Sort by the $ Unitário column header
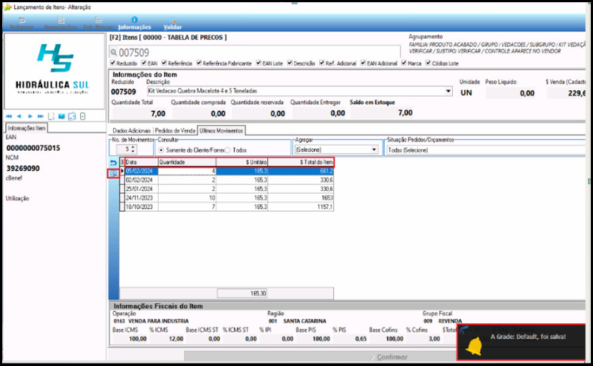This screenshot has width=593, height=366. (x=242, y=162)
